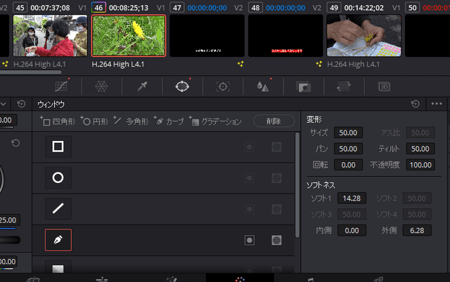Add a new 多角形 window
This screenshot has height=282, width=450.
point(131,121)
